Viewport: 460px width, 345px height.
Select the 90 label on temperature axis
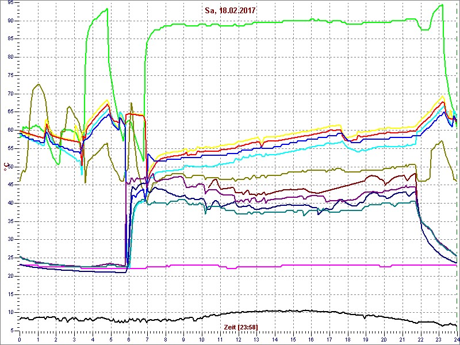click(10, 21)
